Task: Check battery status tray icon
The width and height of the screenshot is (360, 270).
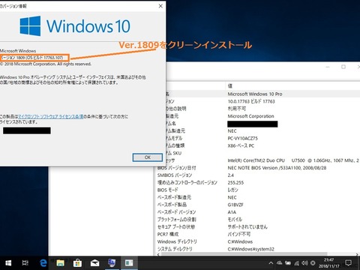Action: coord(288,263)
